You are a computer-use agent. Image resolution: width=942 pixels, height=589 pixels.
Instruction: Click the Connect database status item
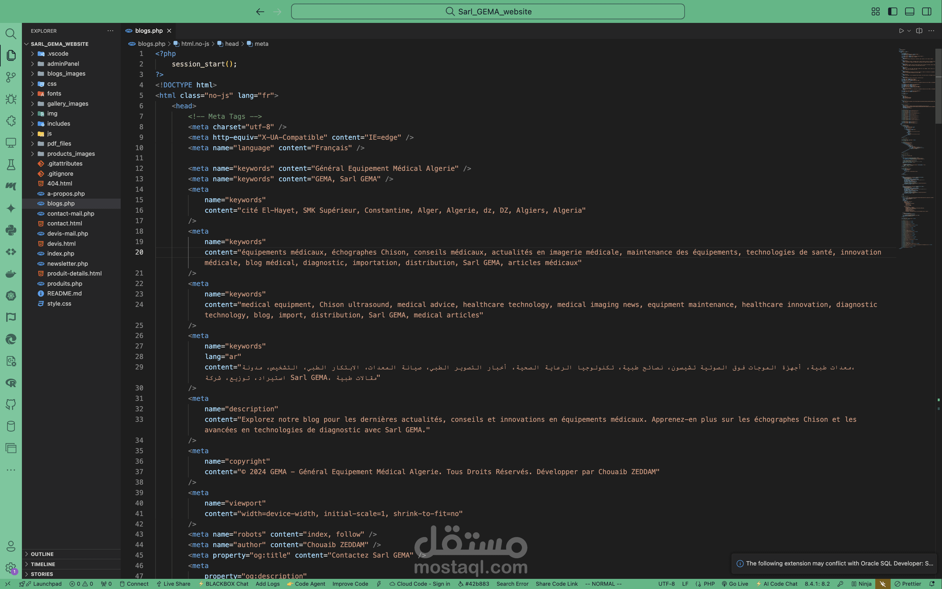click(x=134, y=583)
